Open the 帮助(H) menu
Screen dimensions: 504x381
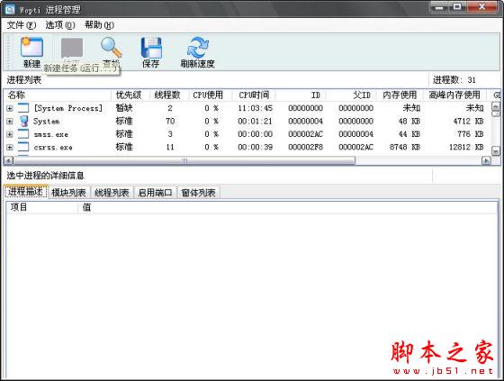coord(99,25)
